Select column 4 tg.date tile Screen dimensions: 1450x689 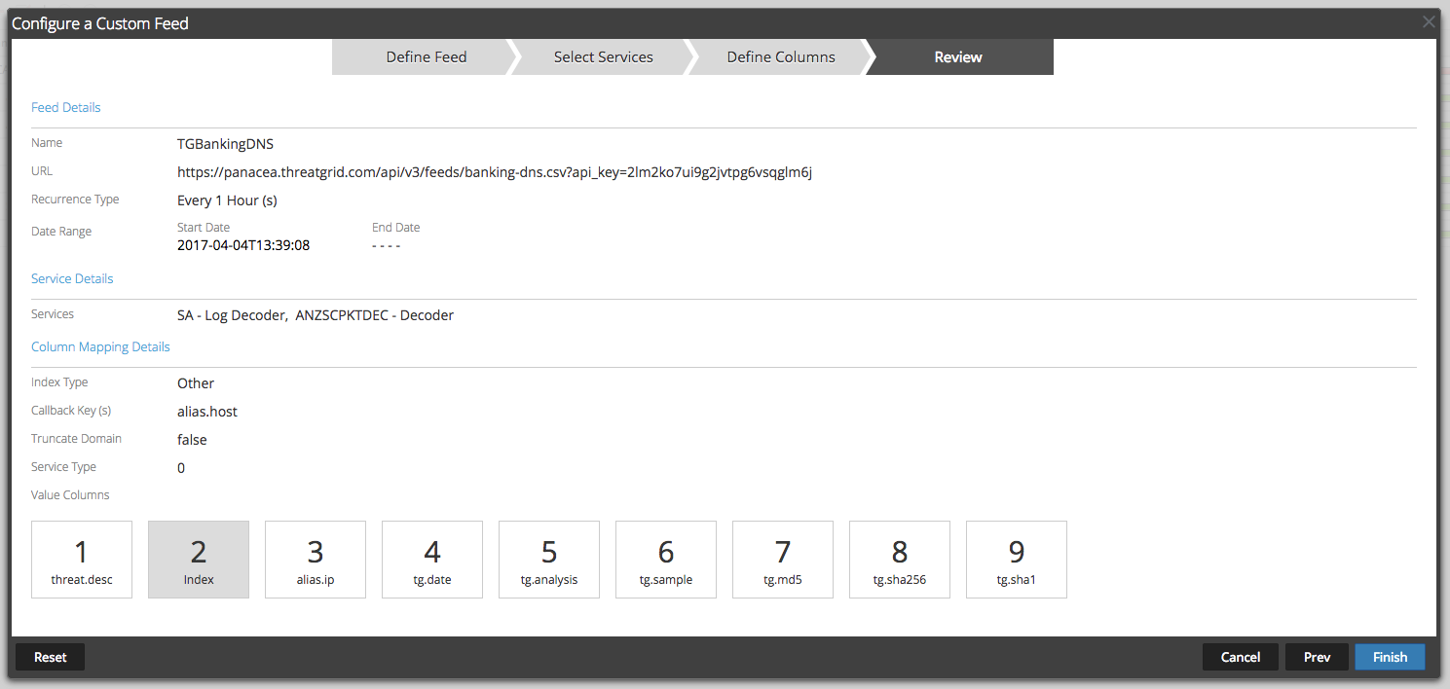tap(432, 560)
